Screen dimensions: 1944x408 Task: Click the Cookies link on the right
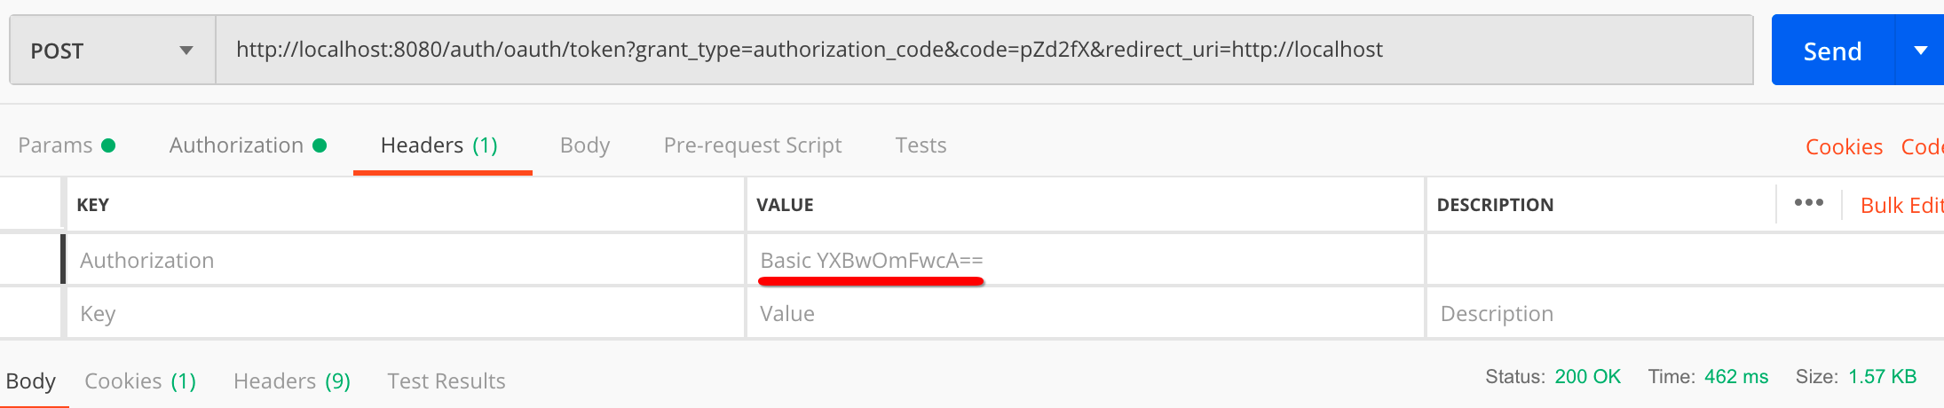point(1844,147)
